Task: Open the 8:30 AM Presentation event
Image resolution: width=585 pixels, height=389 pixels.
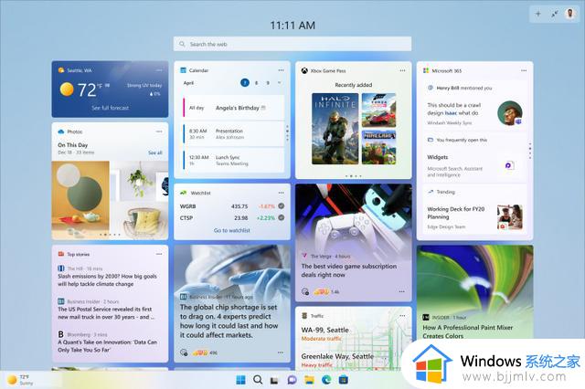Action: [x=233, y=134]
